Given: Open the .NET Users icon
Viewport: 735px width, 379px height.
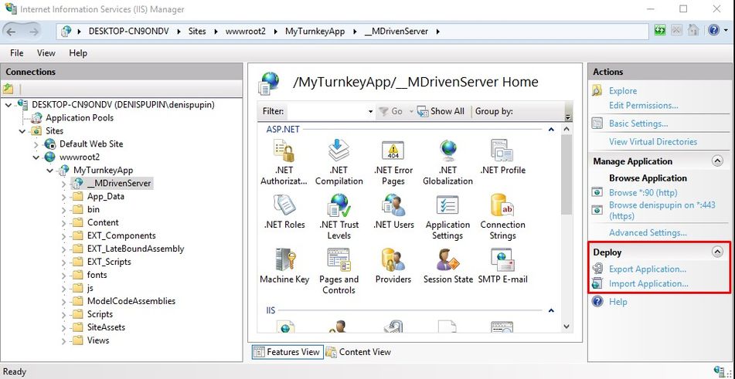Looking at the screenshot, I should tap(393, 211).
